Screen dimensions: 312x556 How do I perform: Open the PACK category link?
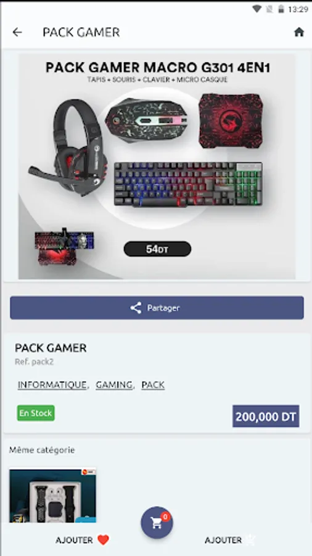pyautogui.click(x=153, y=385)
